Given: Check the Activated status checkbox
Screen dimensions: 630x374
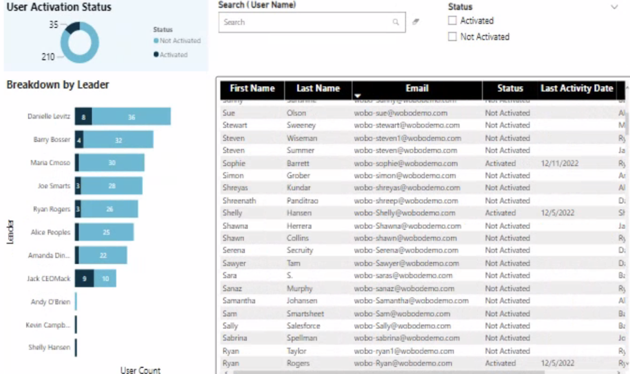Looking at the screenshot, I should point(452,21).
